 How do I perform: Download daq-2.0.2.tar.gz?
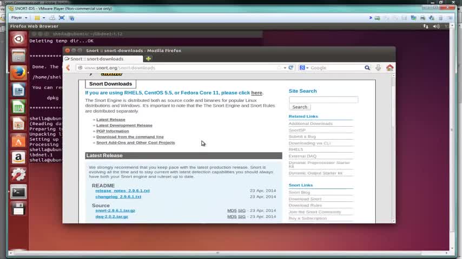pyautogui.click(x=111, y=216)
